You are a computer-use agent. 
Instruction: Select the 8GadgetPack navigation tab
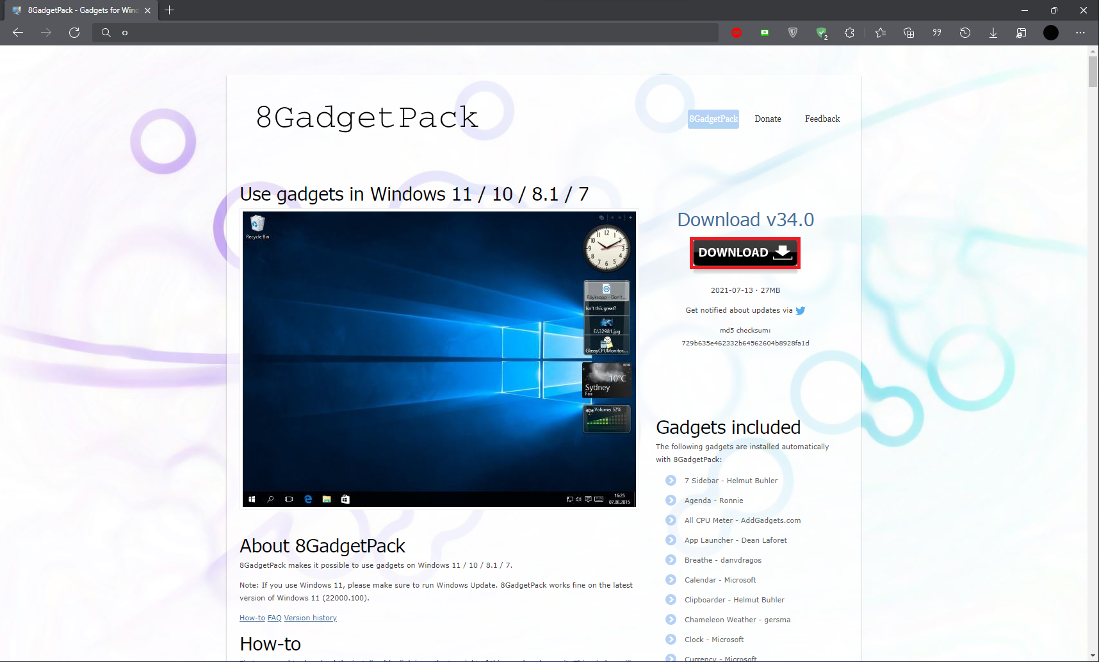click(713, 119)
